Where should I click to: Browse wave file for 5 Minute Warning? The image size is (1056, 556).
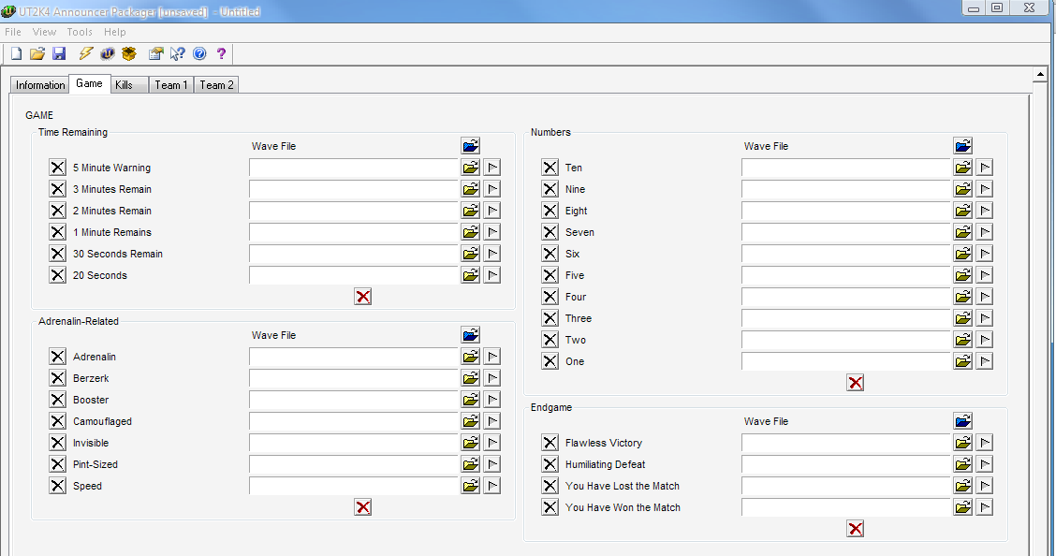pyautogui.click(x=470, y=168)
